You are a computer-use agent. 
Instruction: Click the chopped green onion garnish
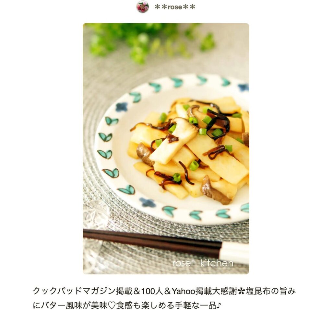click(194, 165)
